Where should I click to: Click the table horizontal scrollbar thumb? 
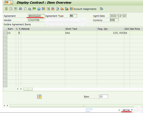(28, 89)
